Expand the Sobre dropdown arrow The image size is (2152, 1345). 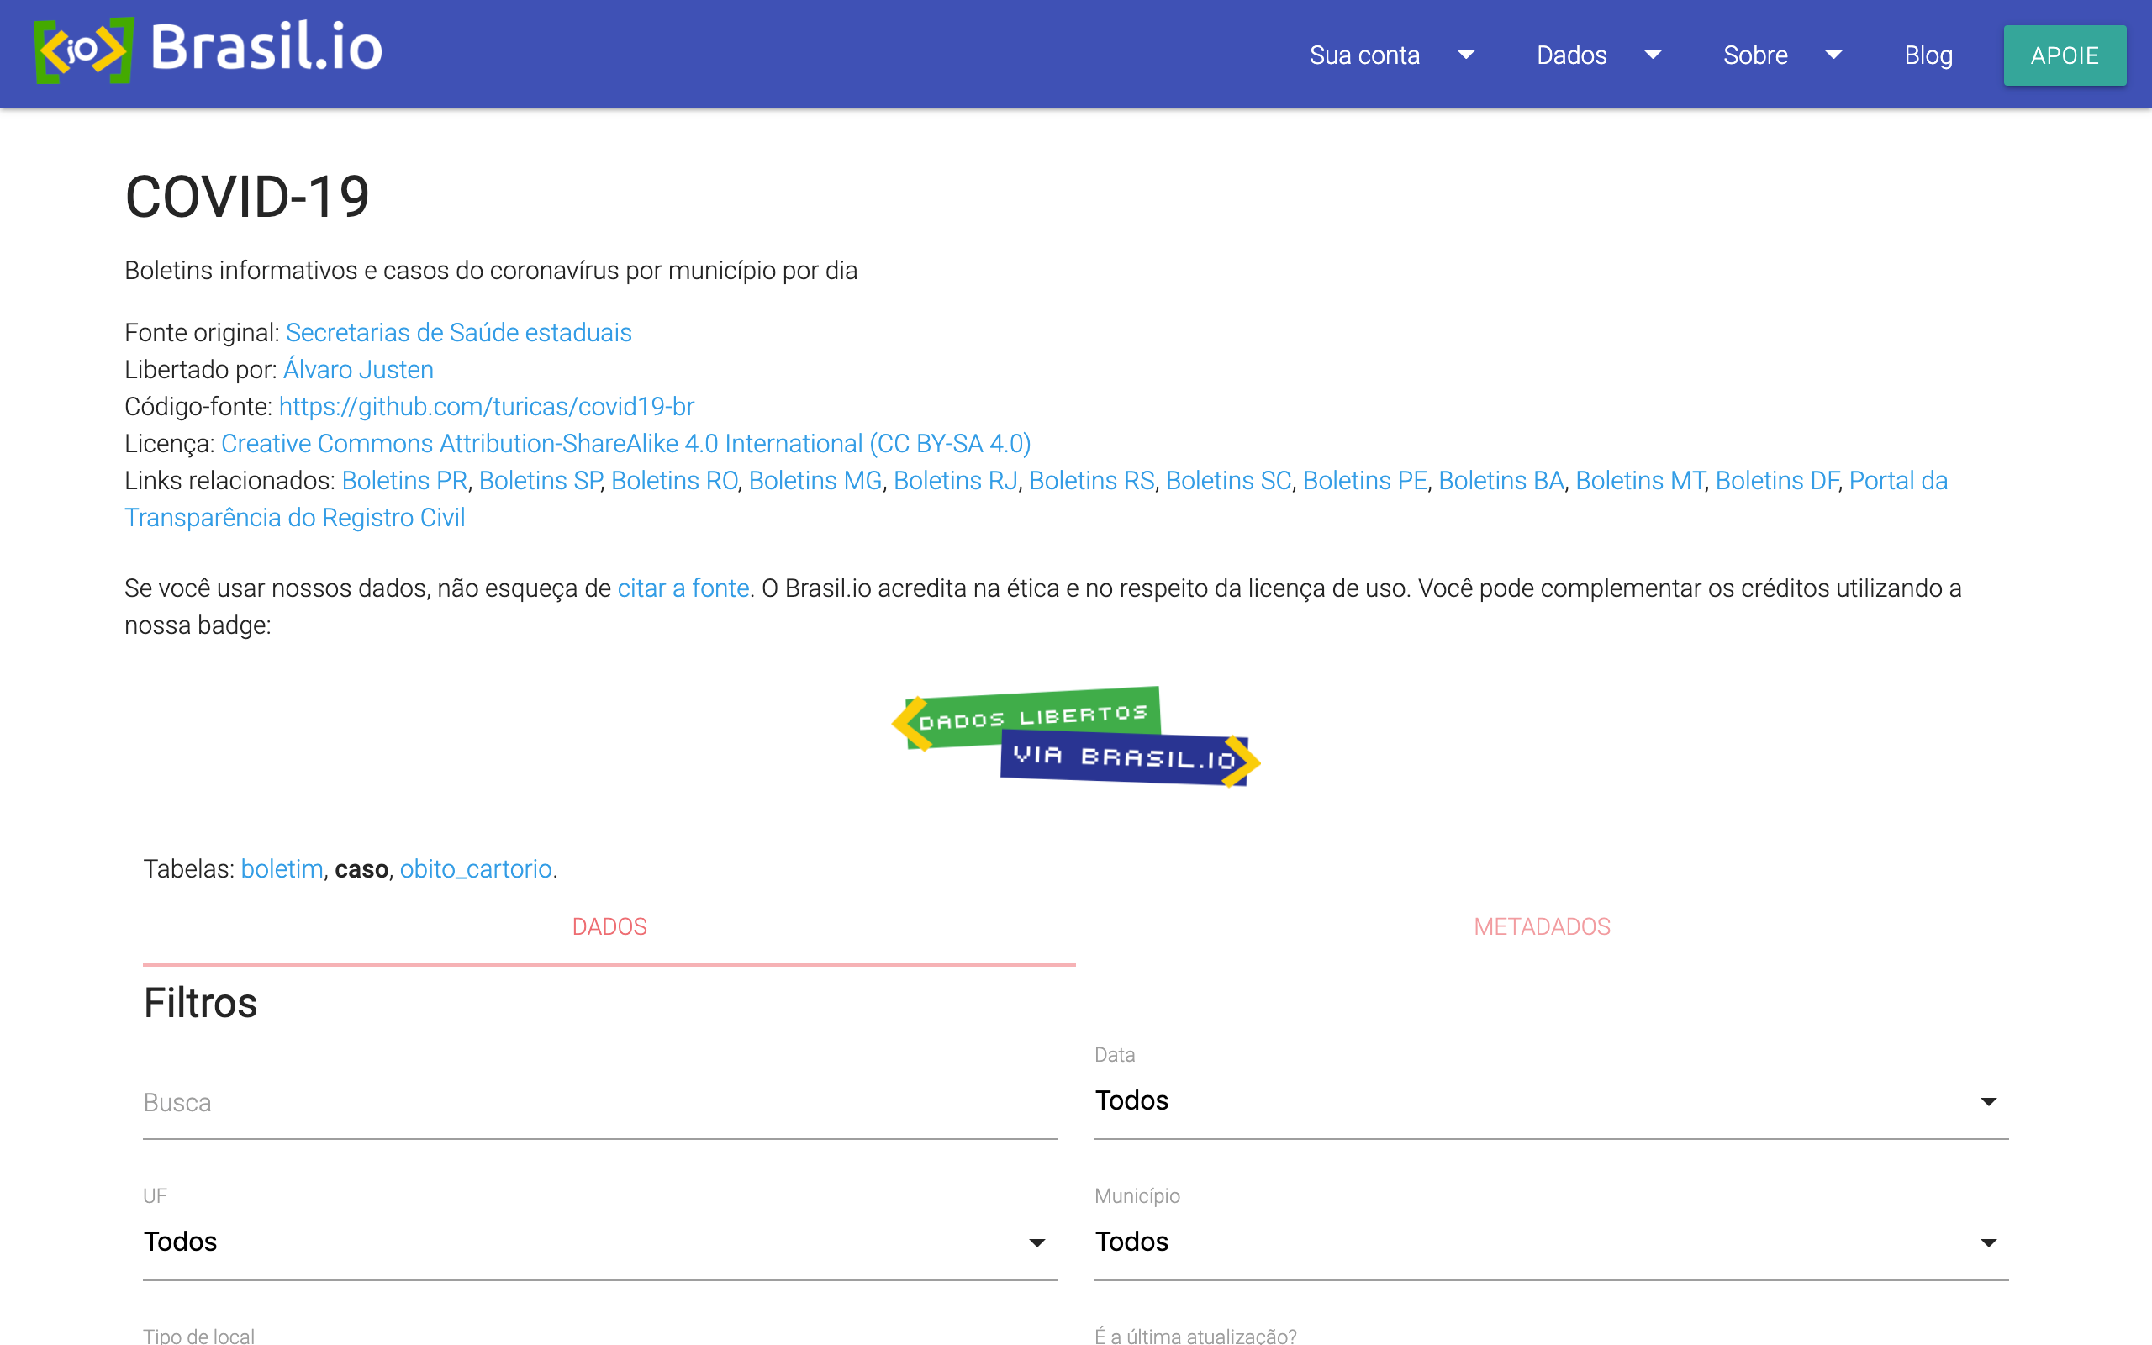click(x=1833, y=55)
